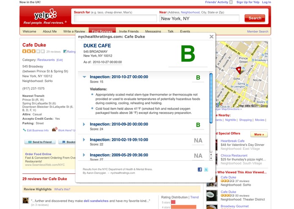Click phone number (917) 237-1575
The height and width of the screenshot is (209, 294).
tap(33, 88)
